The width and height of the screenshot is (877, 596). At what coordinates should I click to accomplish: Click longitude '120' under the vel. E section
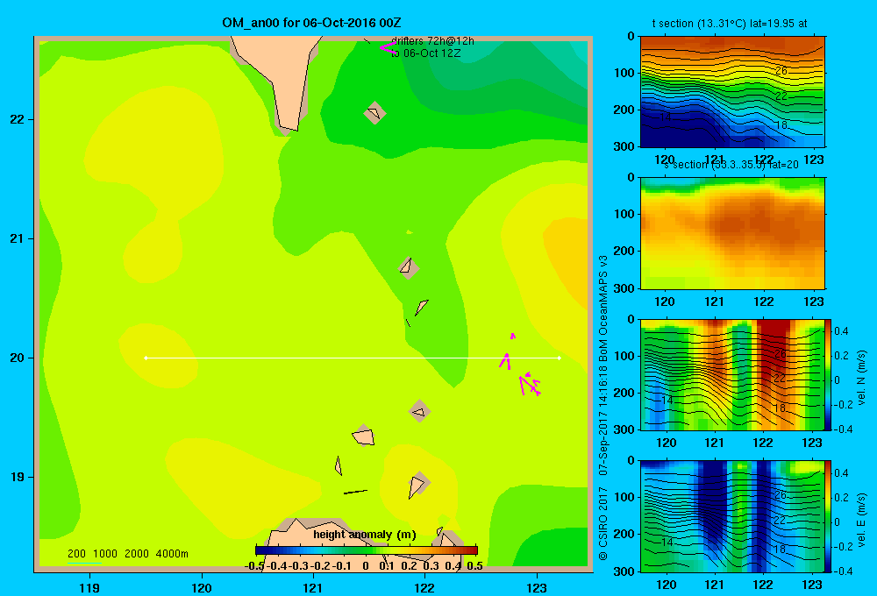click(666, 585)
